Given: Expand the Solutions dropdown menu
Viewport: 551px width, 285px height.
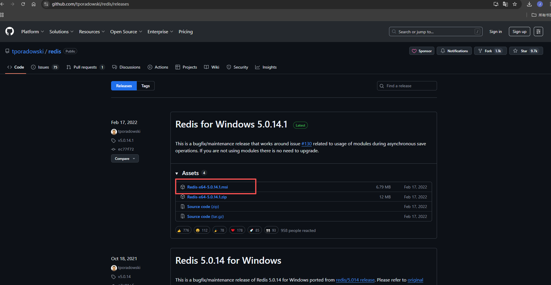Looking at the screenshot, I should (x=61, y=32).
